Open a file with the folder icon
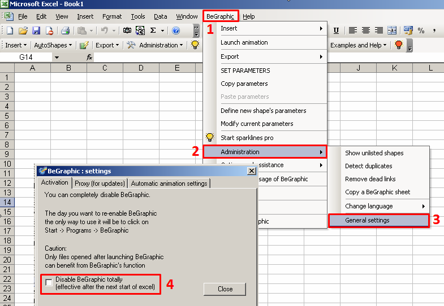The width and height of the screenshot is (444, 306). click(23, 30)
